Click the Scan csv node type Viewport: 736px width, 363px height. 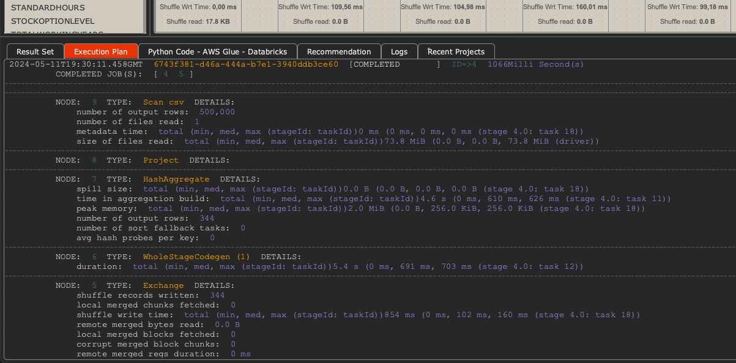163,102
